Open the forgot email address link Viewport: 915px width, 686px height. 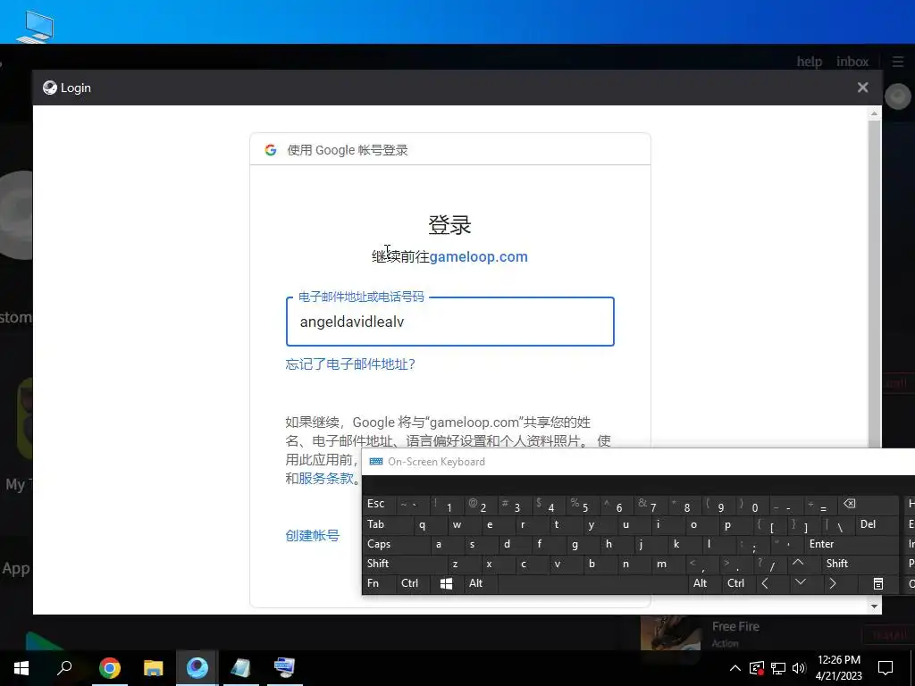(350, 364)
